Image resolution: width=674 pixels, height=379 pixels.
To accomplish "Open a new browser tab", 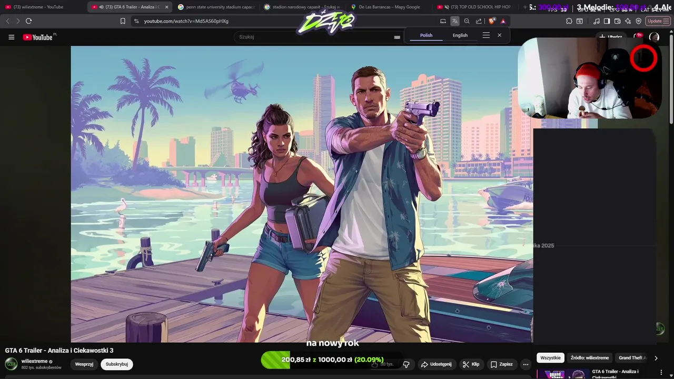I will [x=525, y=7].
